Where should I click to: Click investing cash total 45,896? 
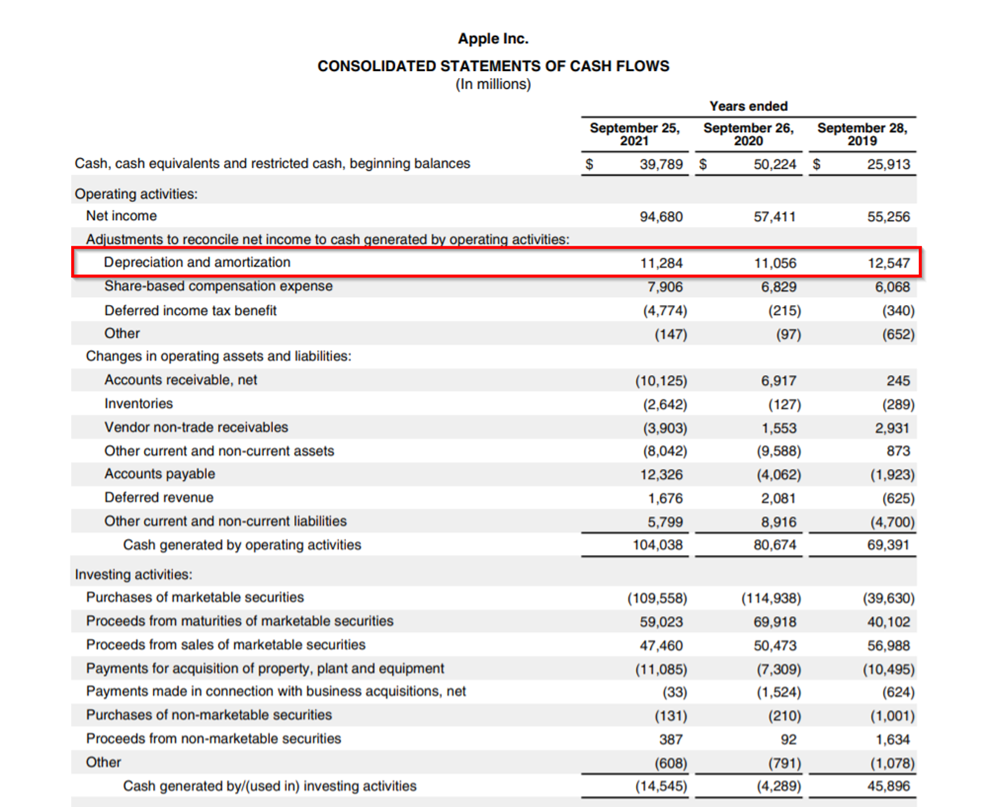pos(888,786)
